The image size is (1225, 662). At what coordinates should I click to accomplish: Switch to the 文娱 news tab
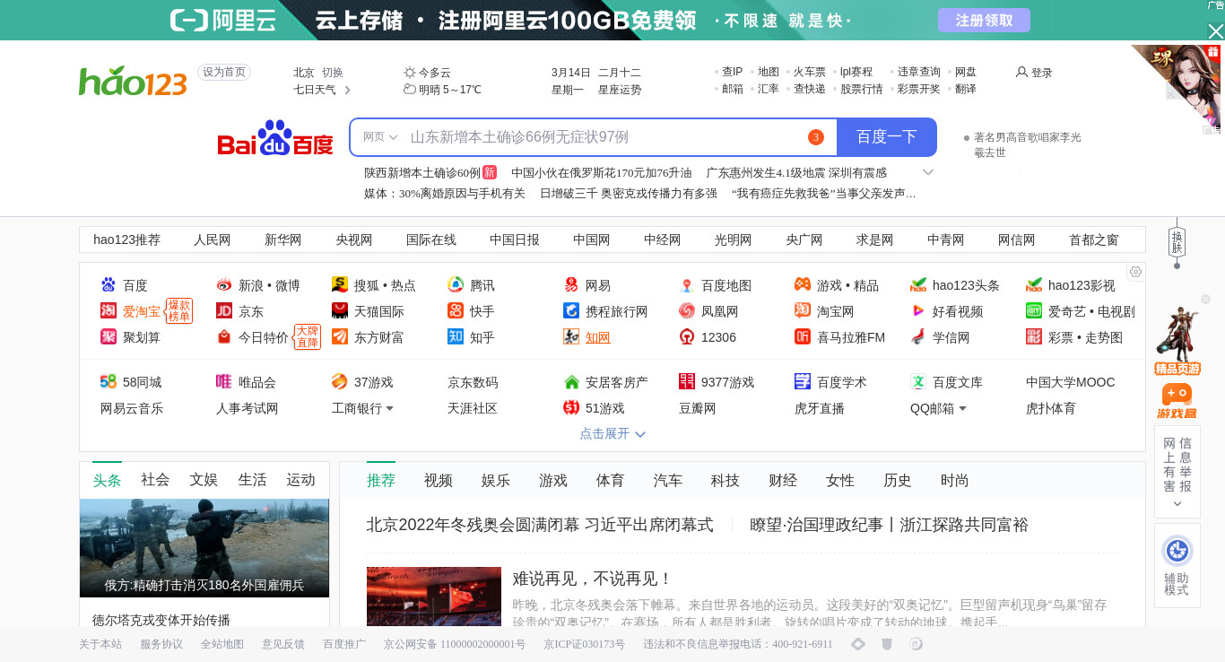coord(204,480)
